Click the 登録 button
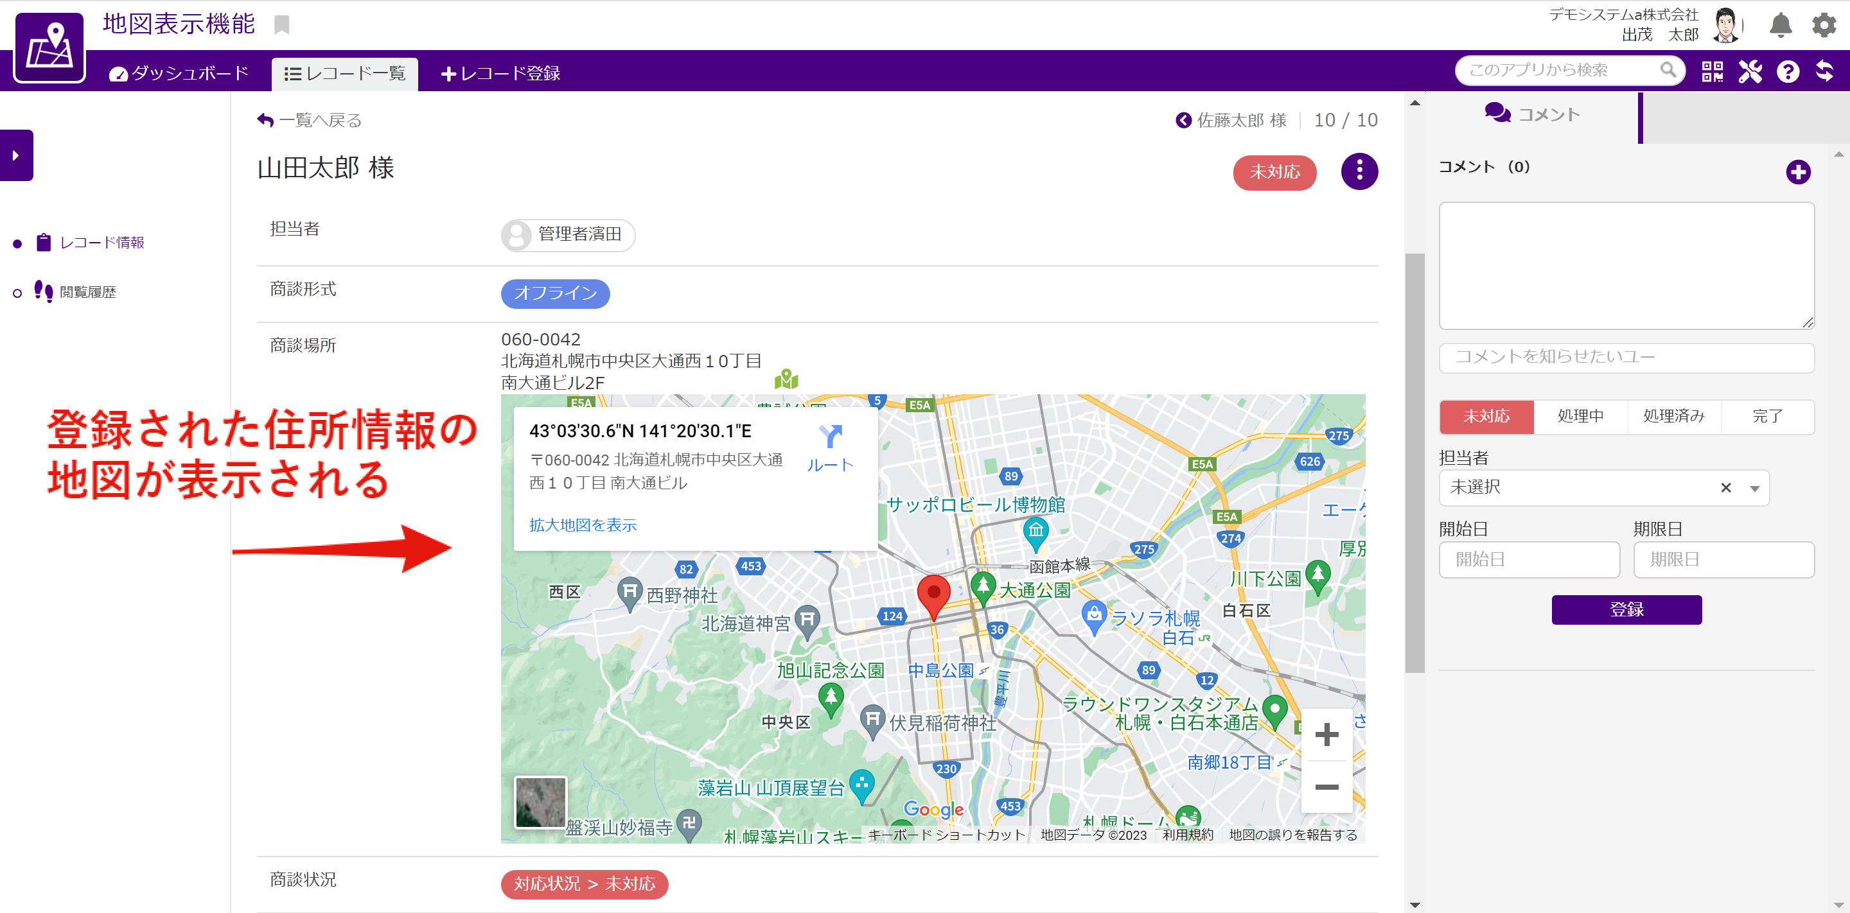The height and width of the screenshot is (913, 1850). pos(1626,609)
